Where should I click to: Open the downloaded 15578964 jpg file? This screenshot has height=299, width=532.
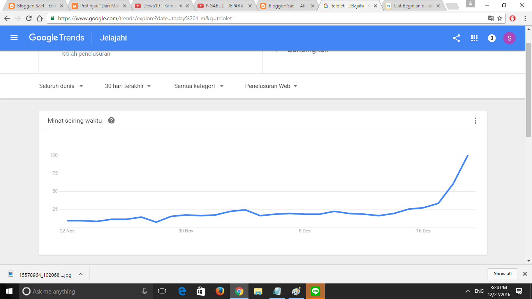(x=41, y=274)
